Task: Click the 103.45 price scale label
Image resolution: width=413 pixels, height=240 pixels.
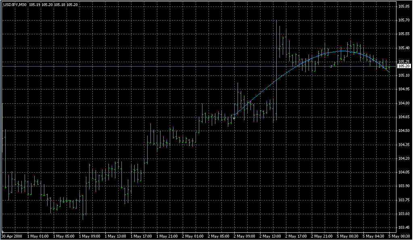Action: coord(404,227)
